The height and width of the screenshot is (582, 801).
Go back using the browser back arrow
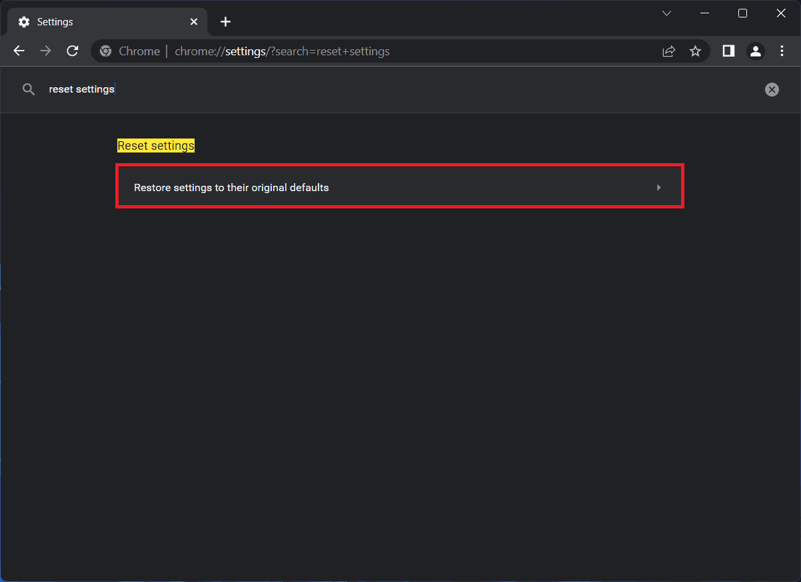[19, 51]
